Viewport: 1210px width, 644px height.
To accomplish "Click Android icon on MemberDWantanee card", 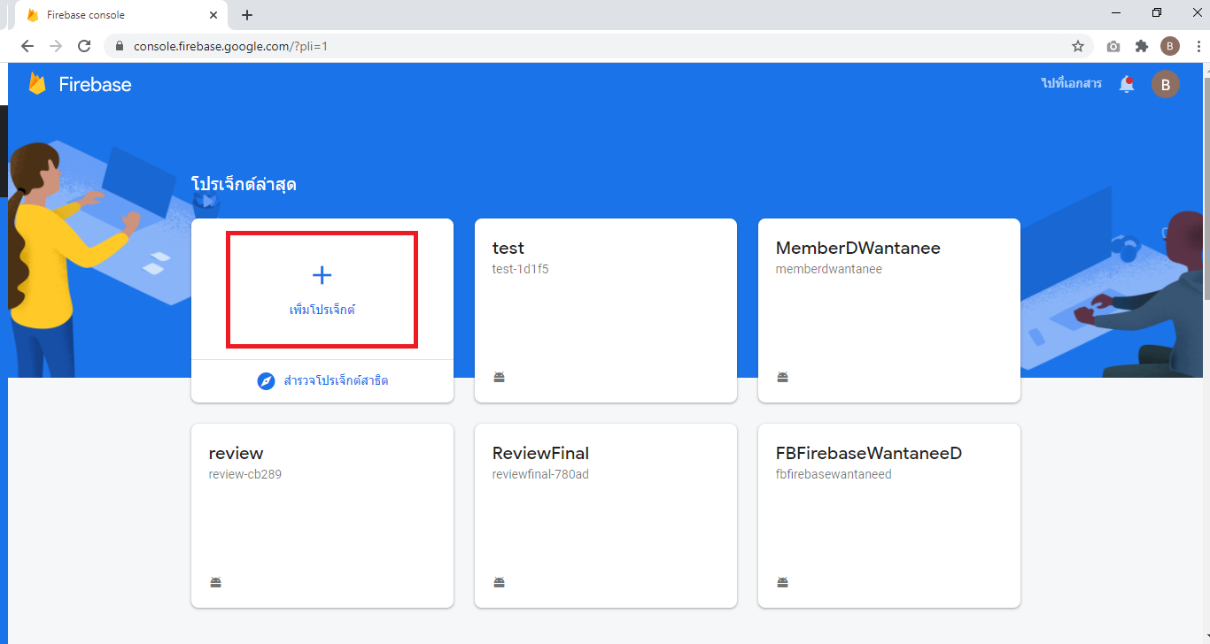I will 782,378.
